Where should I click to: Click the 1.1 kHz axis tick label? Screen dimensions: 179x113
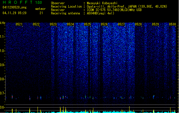point(2,37)
